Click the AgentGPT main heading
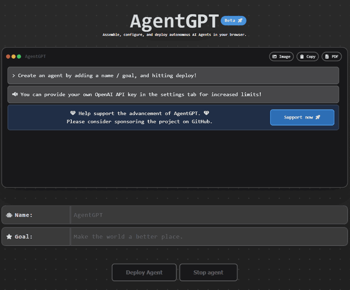This screenshot has width=350, height=290. (174, 21)
